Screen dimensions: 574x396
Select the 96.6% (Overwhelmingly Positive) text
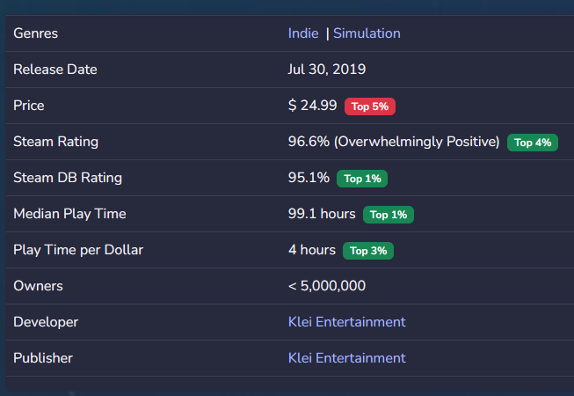[x=394, y=142]
